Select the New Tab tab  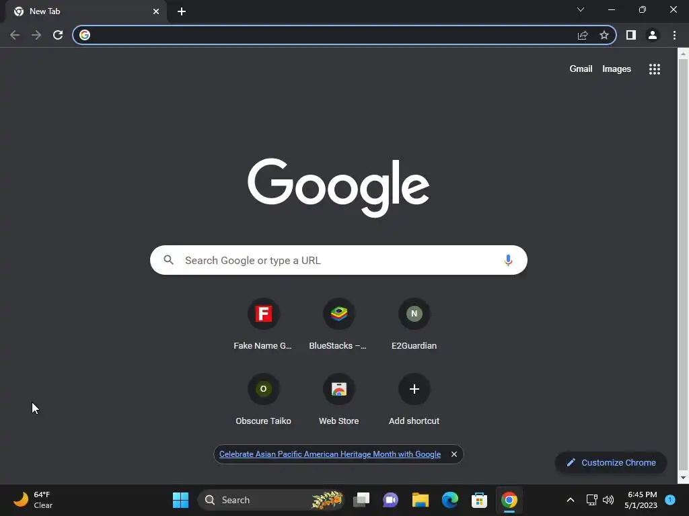[x=85, y=11]
